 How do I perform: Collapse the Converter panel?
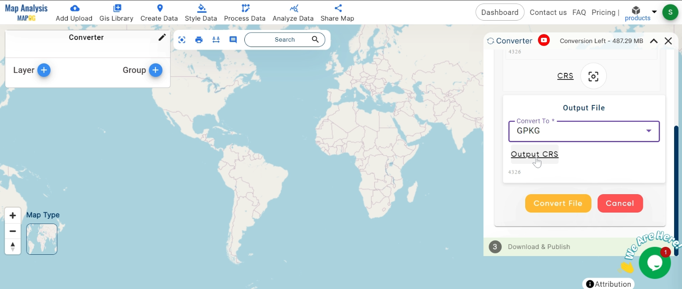point(653,40)
